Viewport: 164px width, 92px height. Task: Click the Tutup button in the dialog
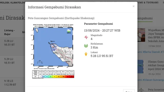point(129,91)
